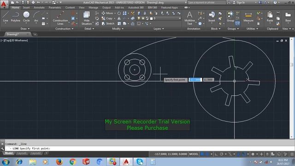295x166 pixels.
Task: Expand the Detail panel
Action: point(89,29)
